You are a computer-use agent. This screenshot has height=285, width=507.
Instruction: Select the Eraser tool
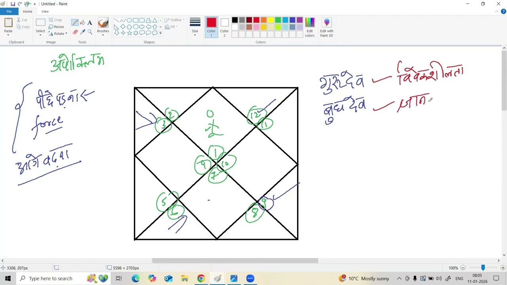pos(75,32)
